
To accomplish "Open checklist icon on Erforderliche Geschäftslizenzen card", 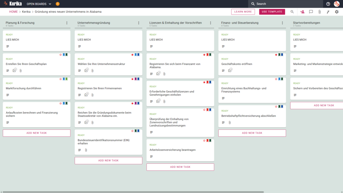I will (x=158, y=101).
